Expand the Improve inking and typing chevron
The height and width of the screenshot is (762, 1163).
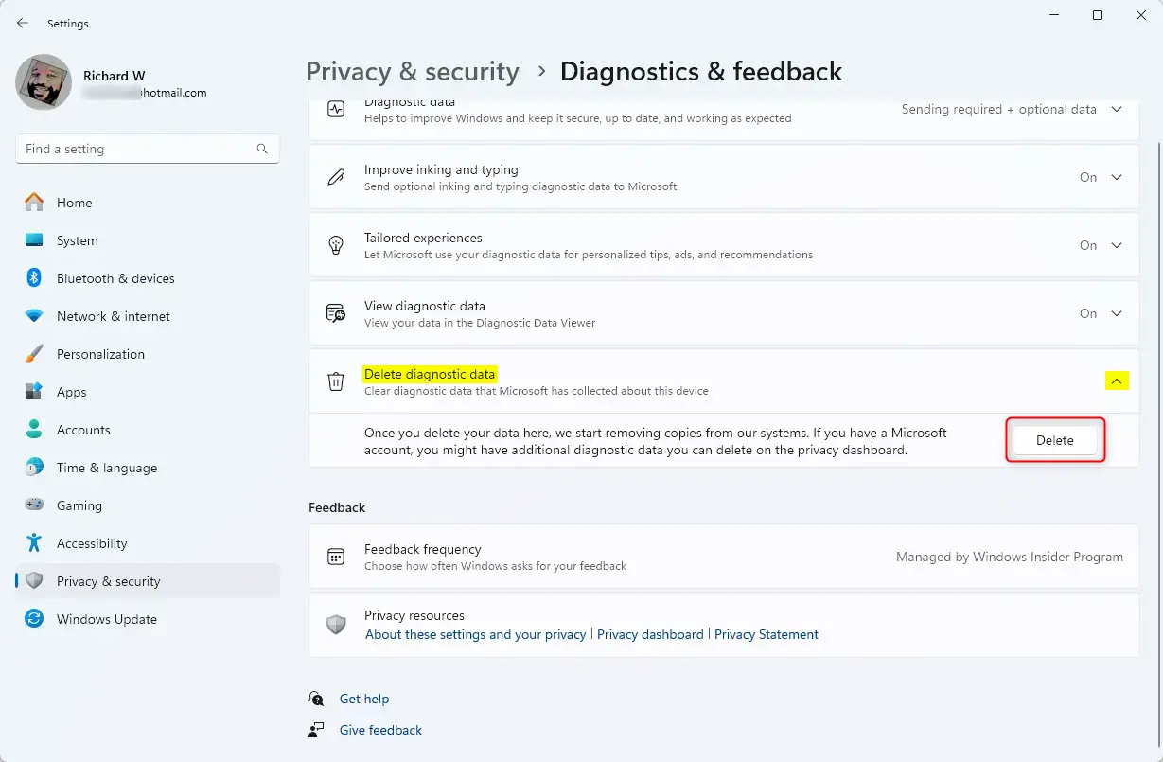point(1117,177)
